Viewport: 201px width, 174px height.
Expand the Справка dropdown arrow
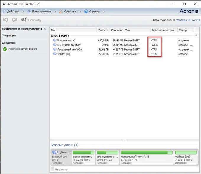[103, 12]
